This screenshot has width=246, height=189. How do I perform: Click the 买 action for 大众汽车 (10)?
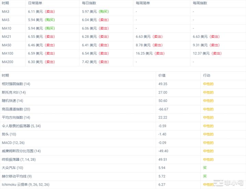(x=205, y=168)
